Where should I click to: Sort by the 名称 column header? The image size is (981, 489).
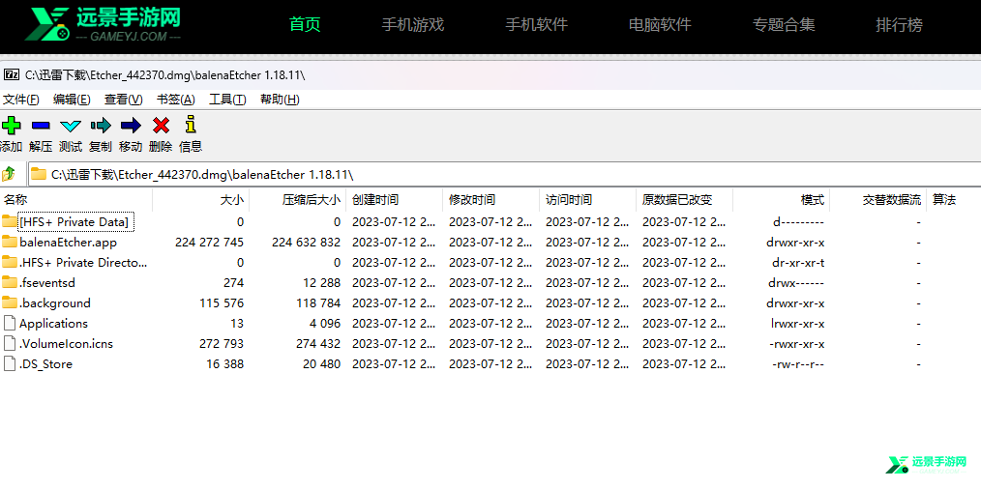(76, 200)
